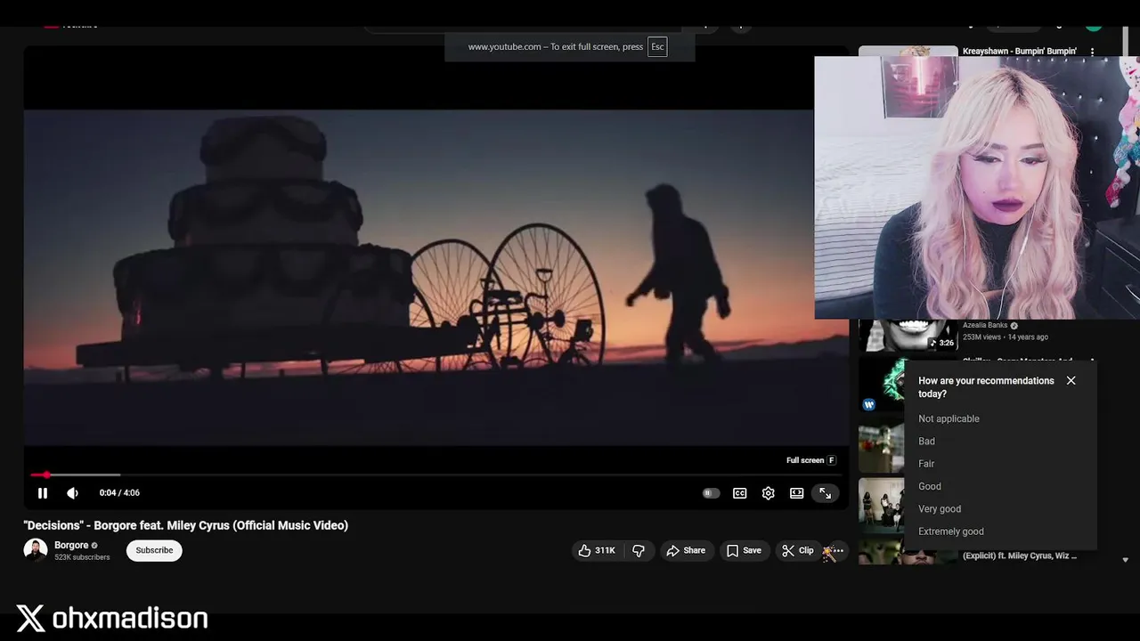
Task: Exit full screen mode
Action: 826,493
